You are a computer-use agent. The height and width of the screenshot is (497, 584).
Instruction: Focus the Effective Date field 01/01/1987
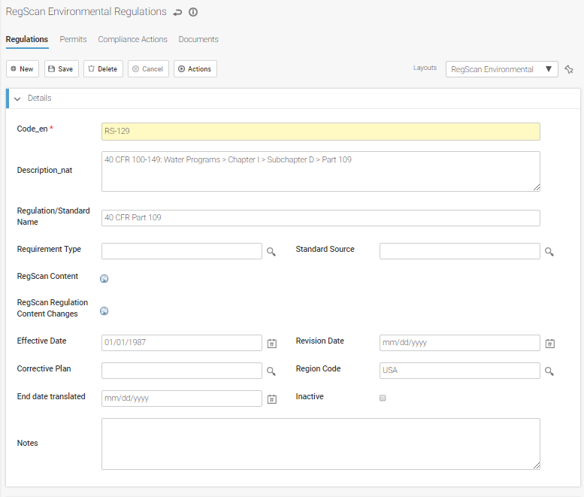[x=182, y=343]
